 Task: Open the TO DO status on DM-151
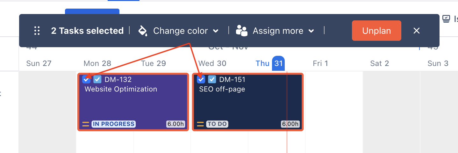(217, 124)
